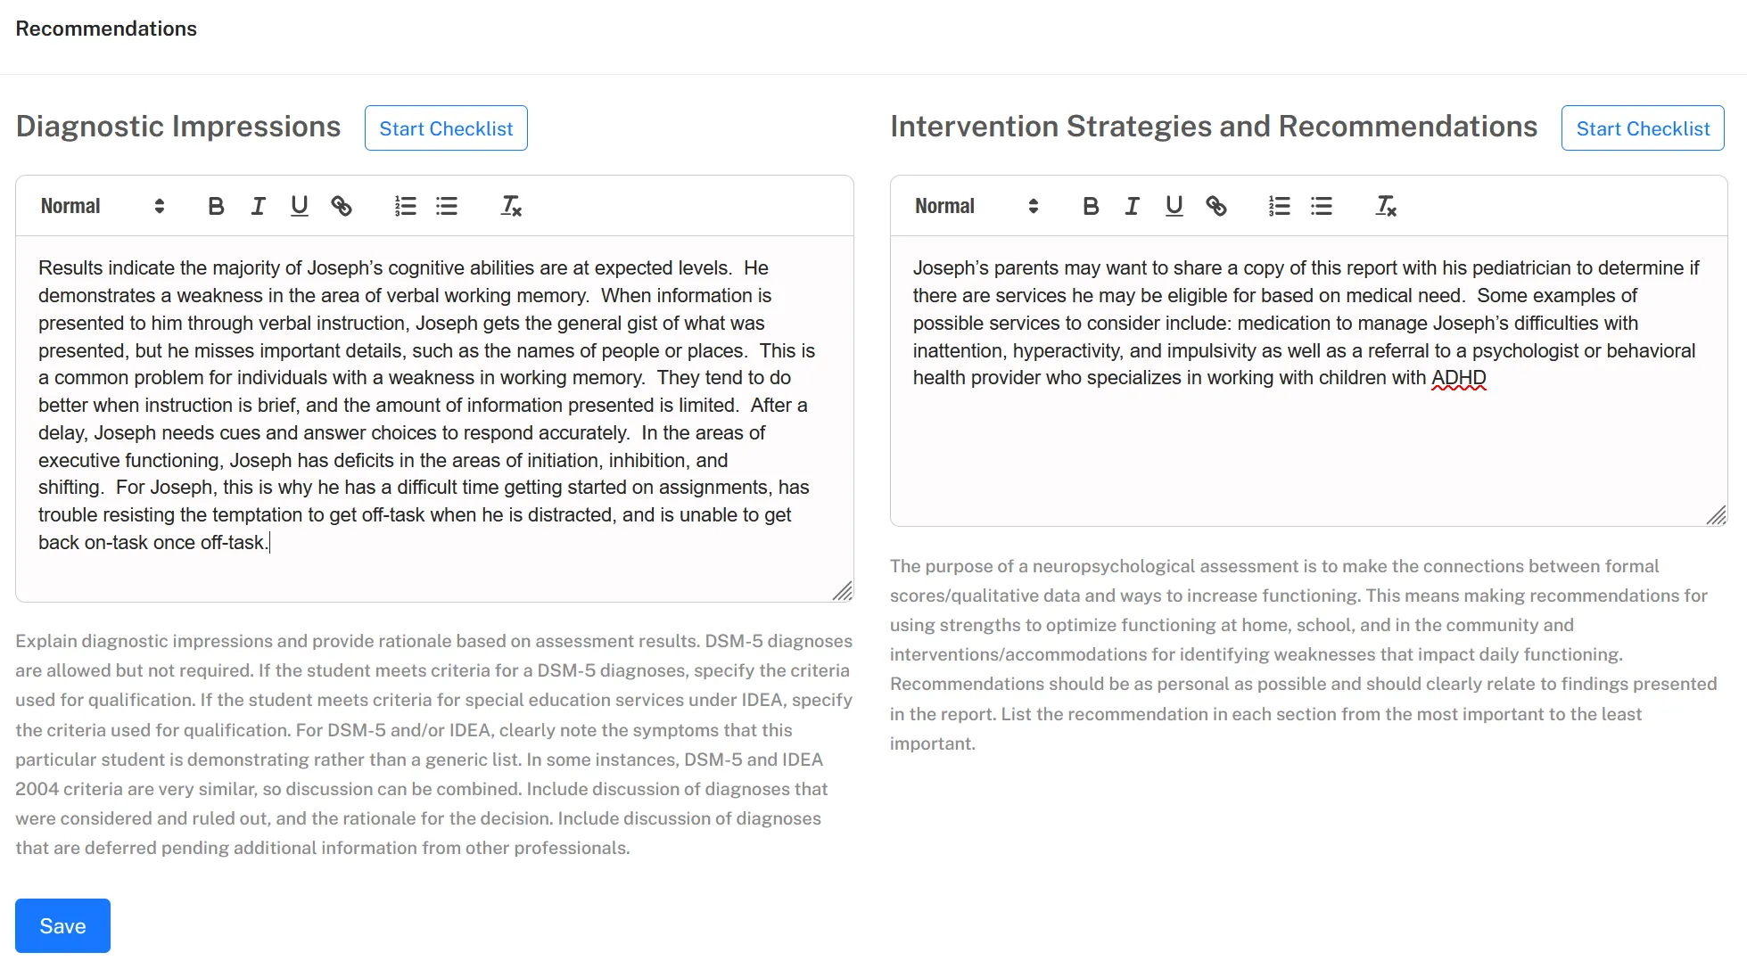Grab Diagnostic Impressions editor resize handle
1747x969 pixels.
(843, 591)
